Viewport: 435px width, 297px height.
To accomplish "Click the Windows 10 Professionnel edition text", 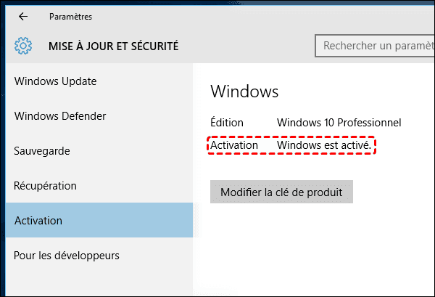I will (x=339, y=123).
